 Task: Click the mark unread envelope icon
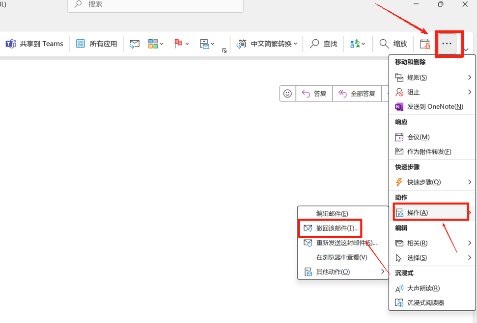pos(134,44)
